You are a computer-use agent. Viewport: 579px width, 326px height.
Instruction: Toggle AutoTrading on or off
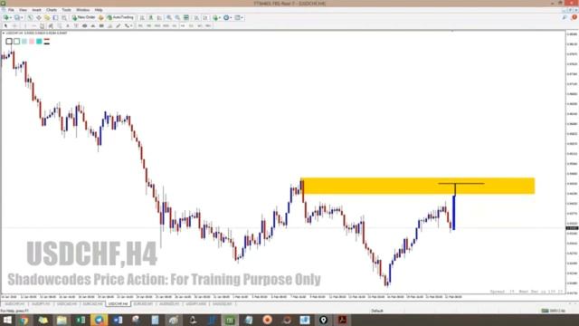(x=120, y=17)
